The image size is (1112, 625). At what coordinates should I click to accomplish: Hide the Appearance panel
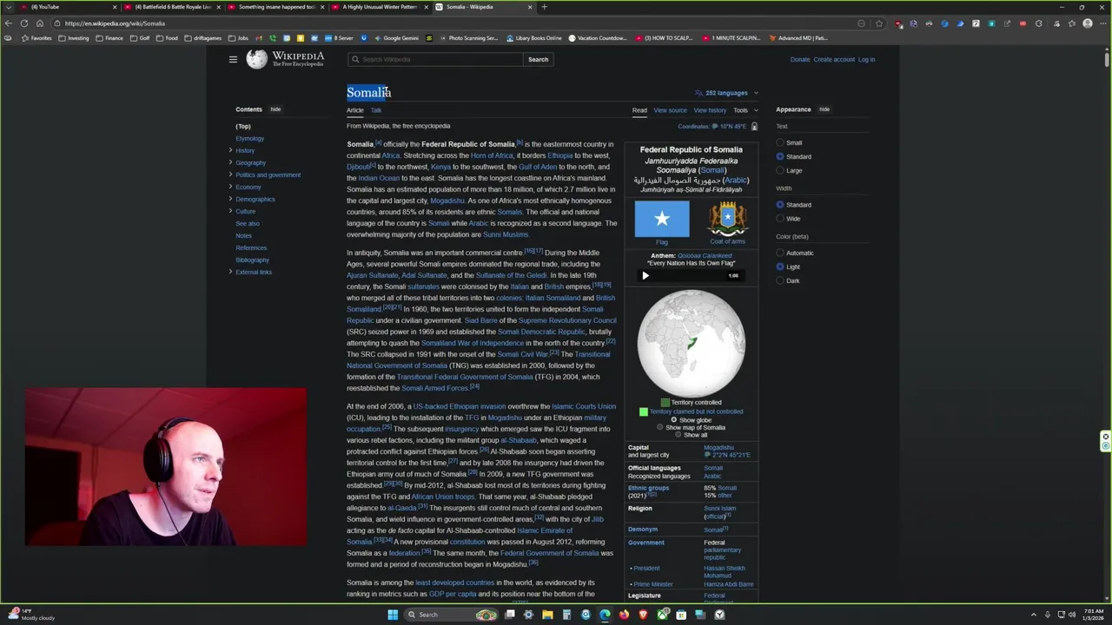824,109
